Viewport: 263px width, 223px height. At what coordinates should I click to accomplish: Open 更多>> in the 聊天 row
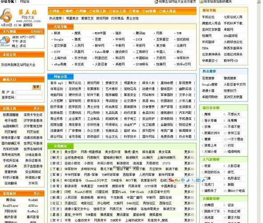(x=189, y=157)
